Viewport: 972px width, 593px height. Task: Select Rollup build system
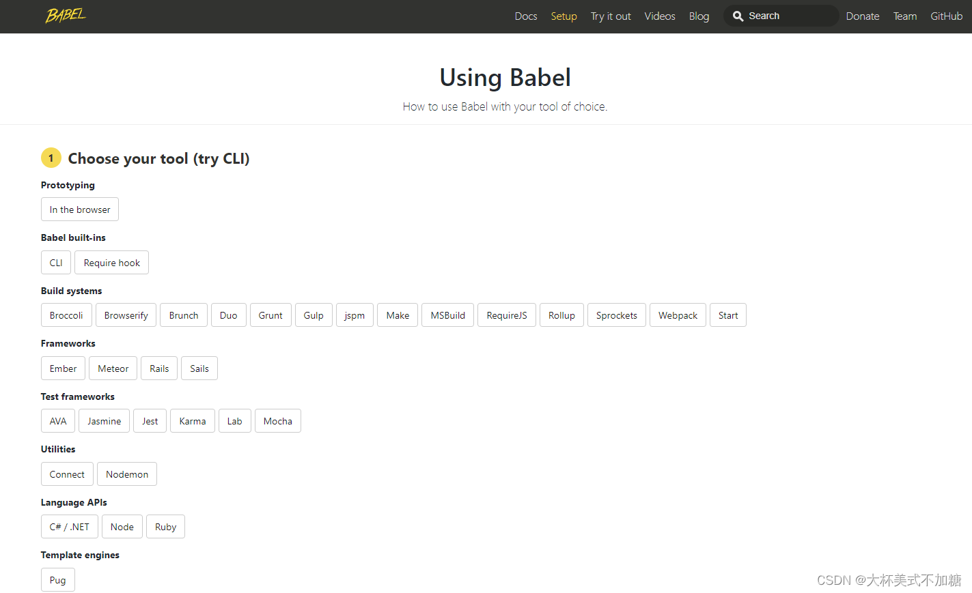point(561,315)
